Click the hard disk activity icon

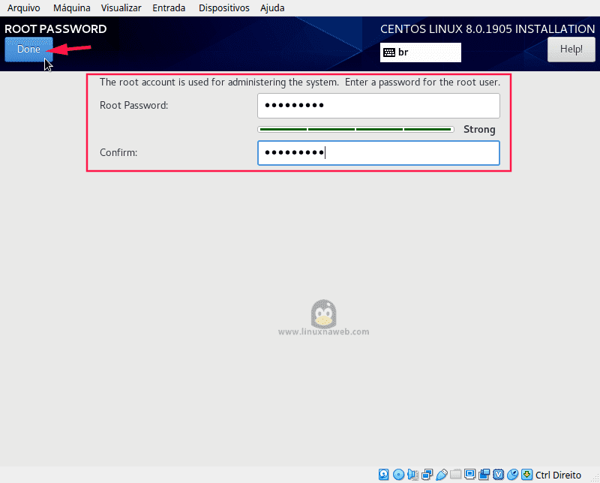[x=384, y=475]
